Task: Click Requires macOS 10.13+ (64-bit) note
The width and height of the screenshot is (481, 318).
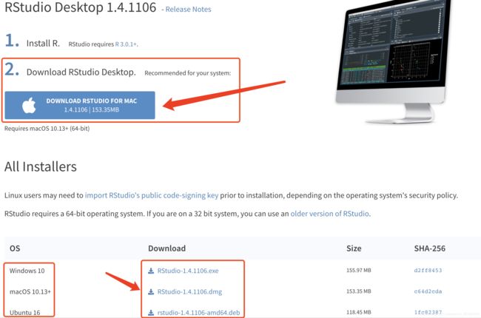Action: [47, 129]
